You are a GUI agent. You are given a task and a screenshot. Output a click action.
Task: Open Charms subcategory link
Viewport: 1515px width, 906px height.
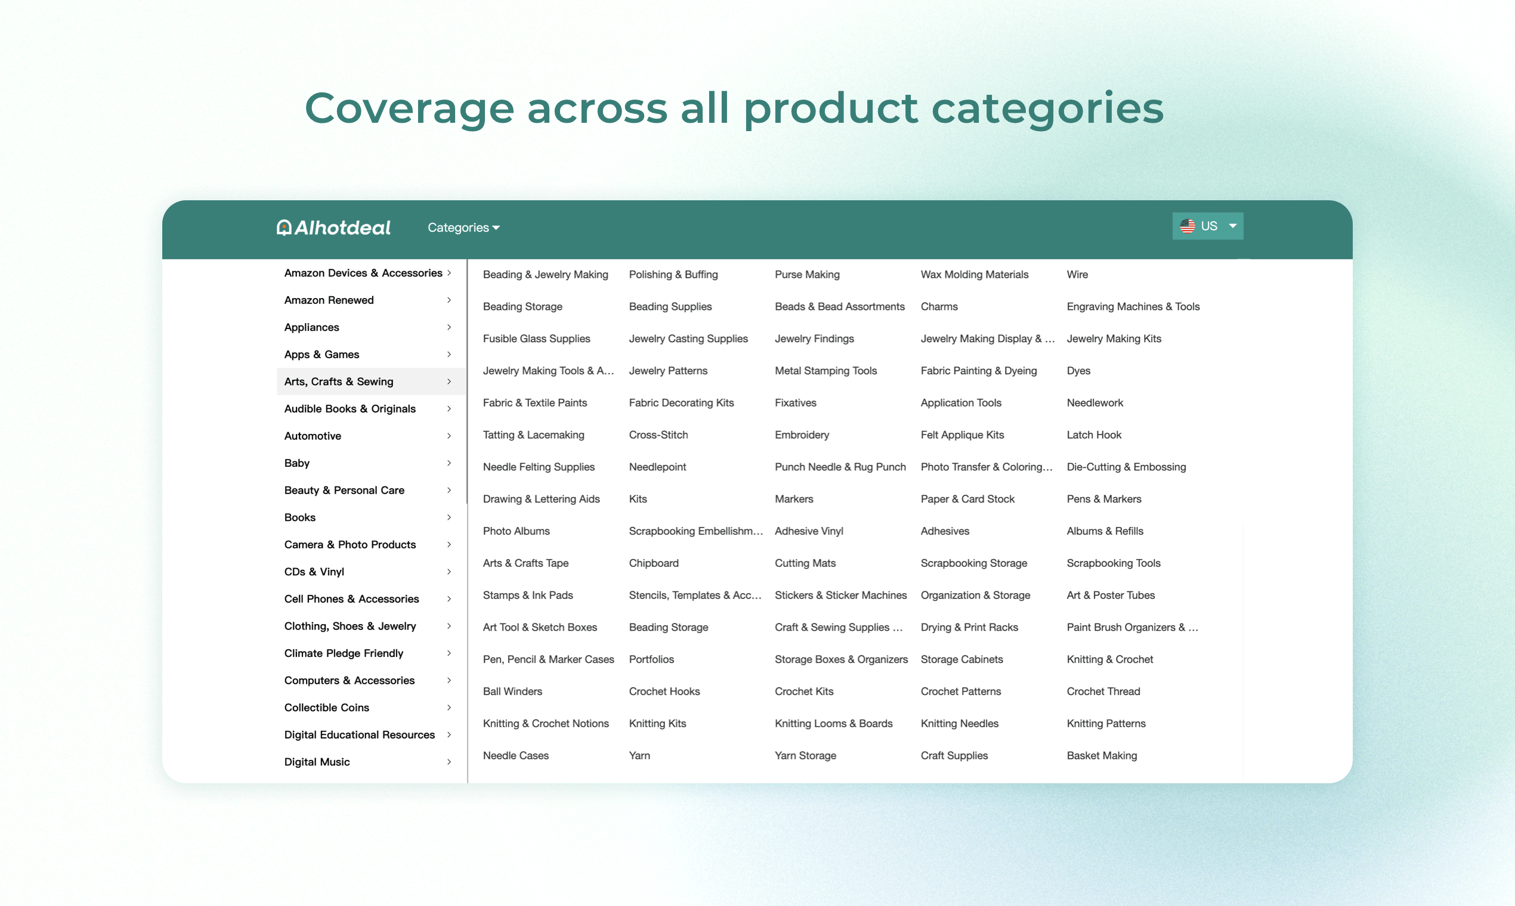(x=939, y=306)
